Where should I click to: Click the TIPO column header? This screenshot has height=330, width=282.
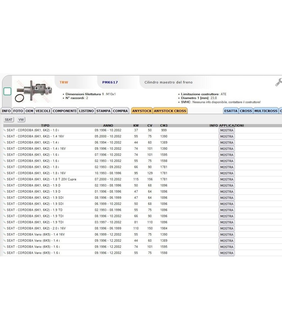45,125
